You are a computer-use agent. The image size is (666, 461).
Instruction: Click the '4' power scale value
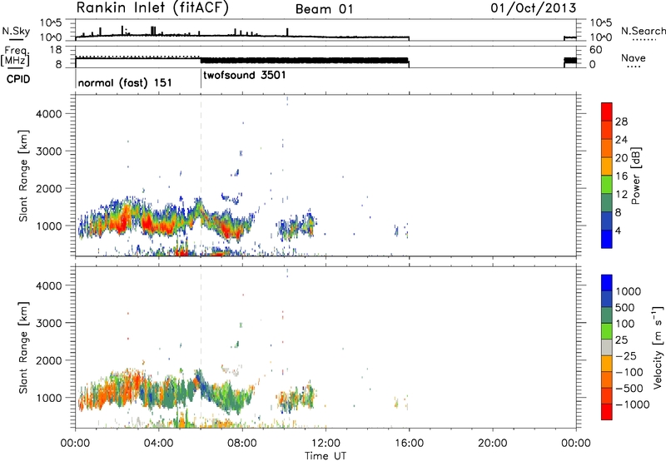click(618, 230)
